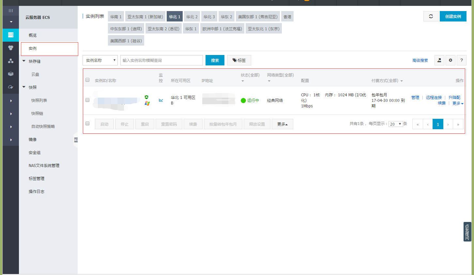474x275 pixels.
Task: Collapse the 块存储 section in the sidebar
Action: [24, 61]
